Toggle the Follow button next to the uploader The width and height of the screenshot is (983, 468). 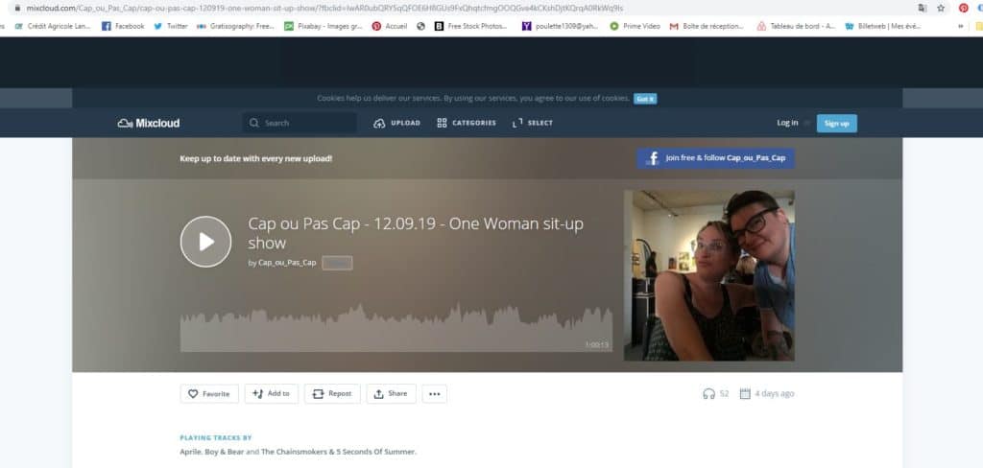coord(337,263)
